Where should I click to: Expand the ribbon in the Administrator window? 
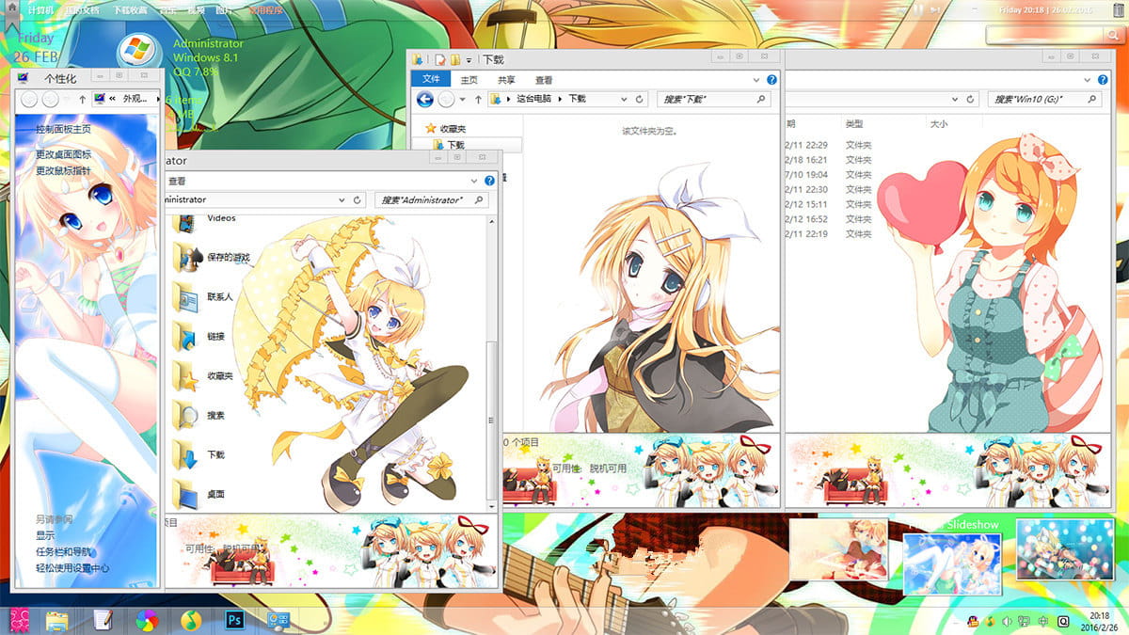475,181
